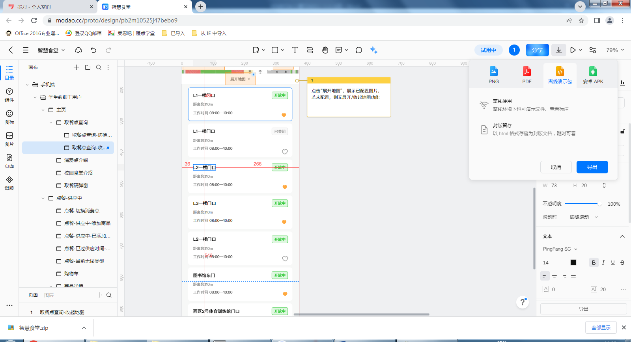The height and width of the screenshot is (342, 631).
Task: Set text alignment to right
Action: [x=564, y=275]
